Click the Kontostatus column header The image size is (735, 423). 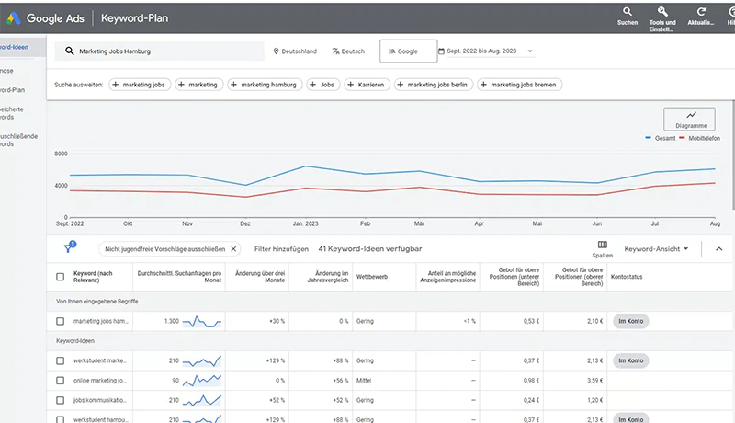pos(627,277)
